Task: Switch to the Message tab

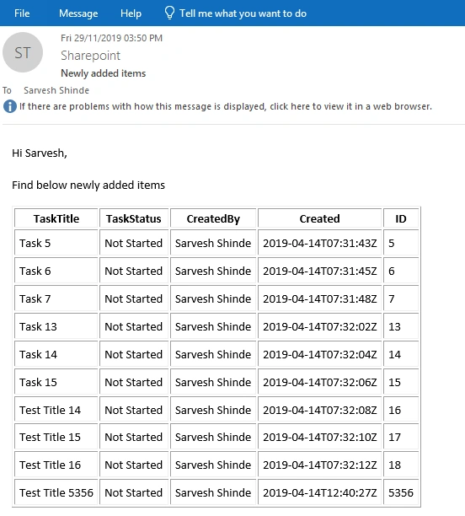Action: click(78, 13)
